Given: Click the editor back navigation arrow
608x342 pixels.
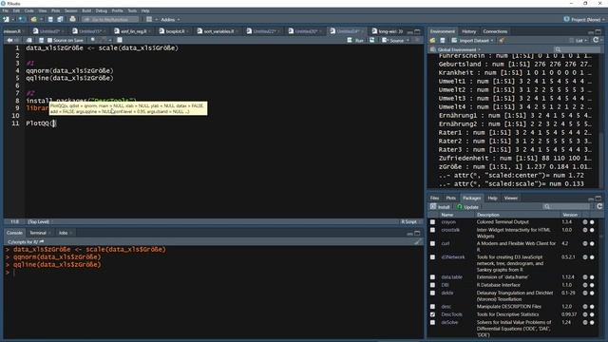Looking at the screenshot, I should tap(9, 40).
